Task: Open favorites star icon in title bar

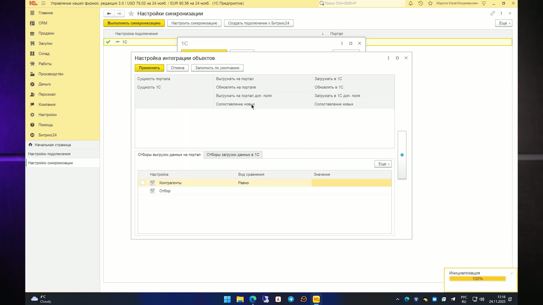Action: (x=430, y=3)
